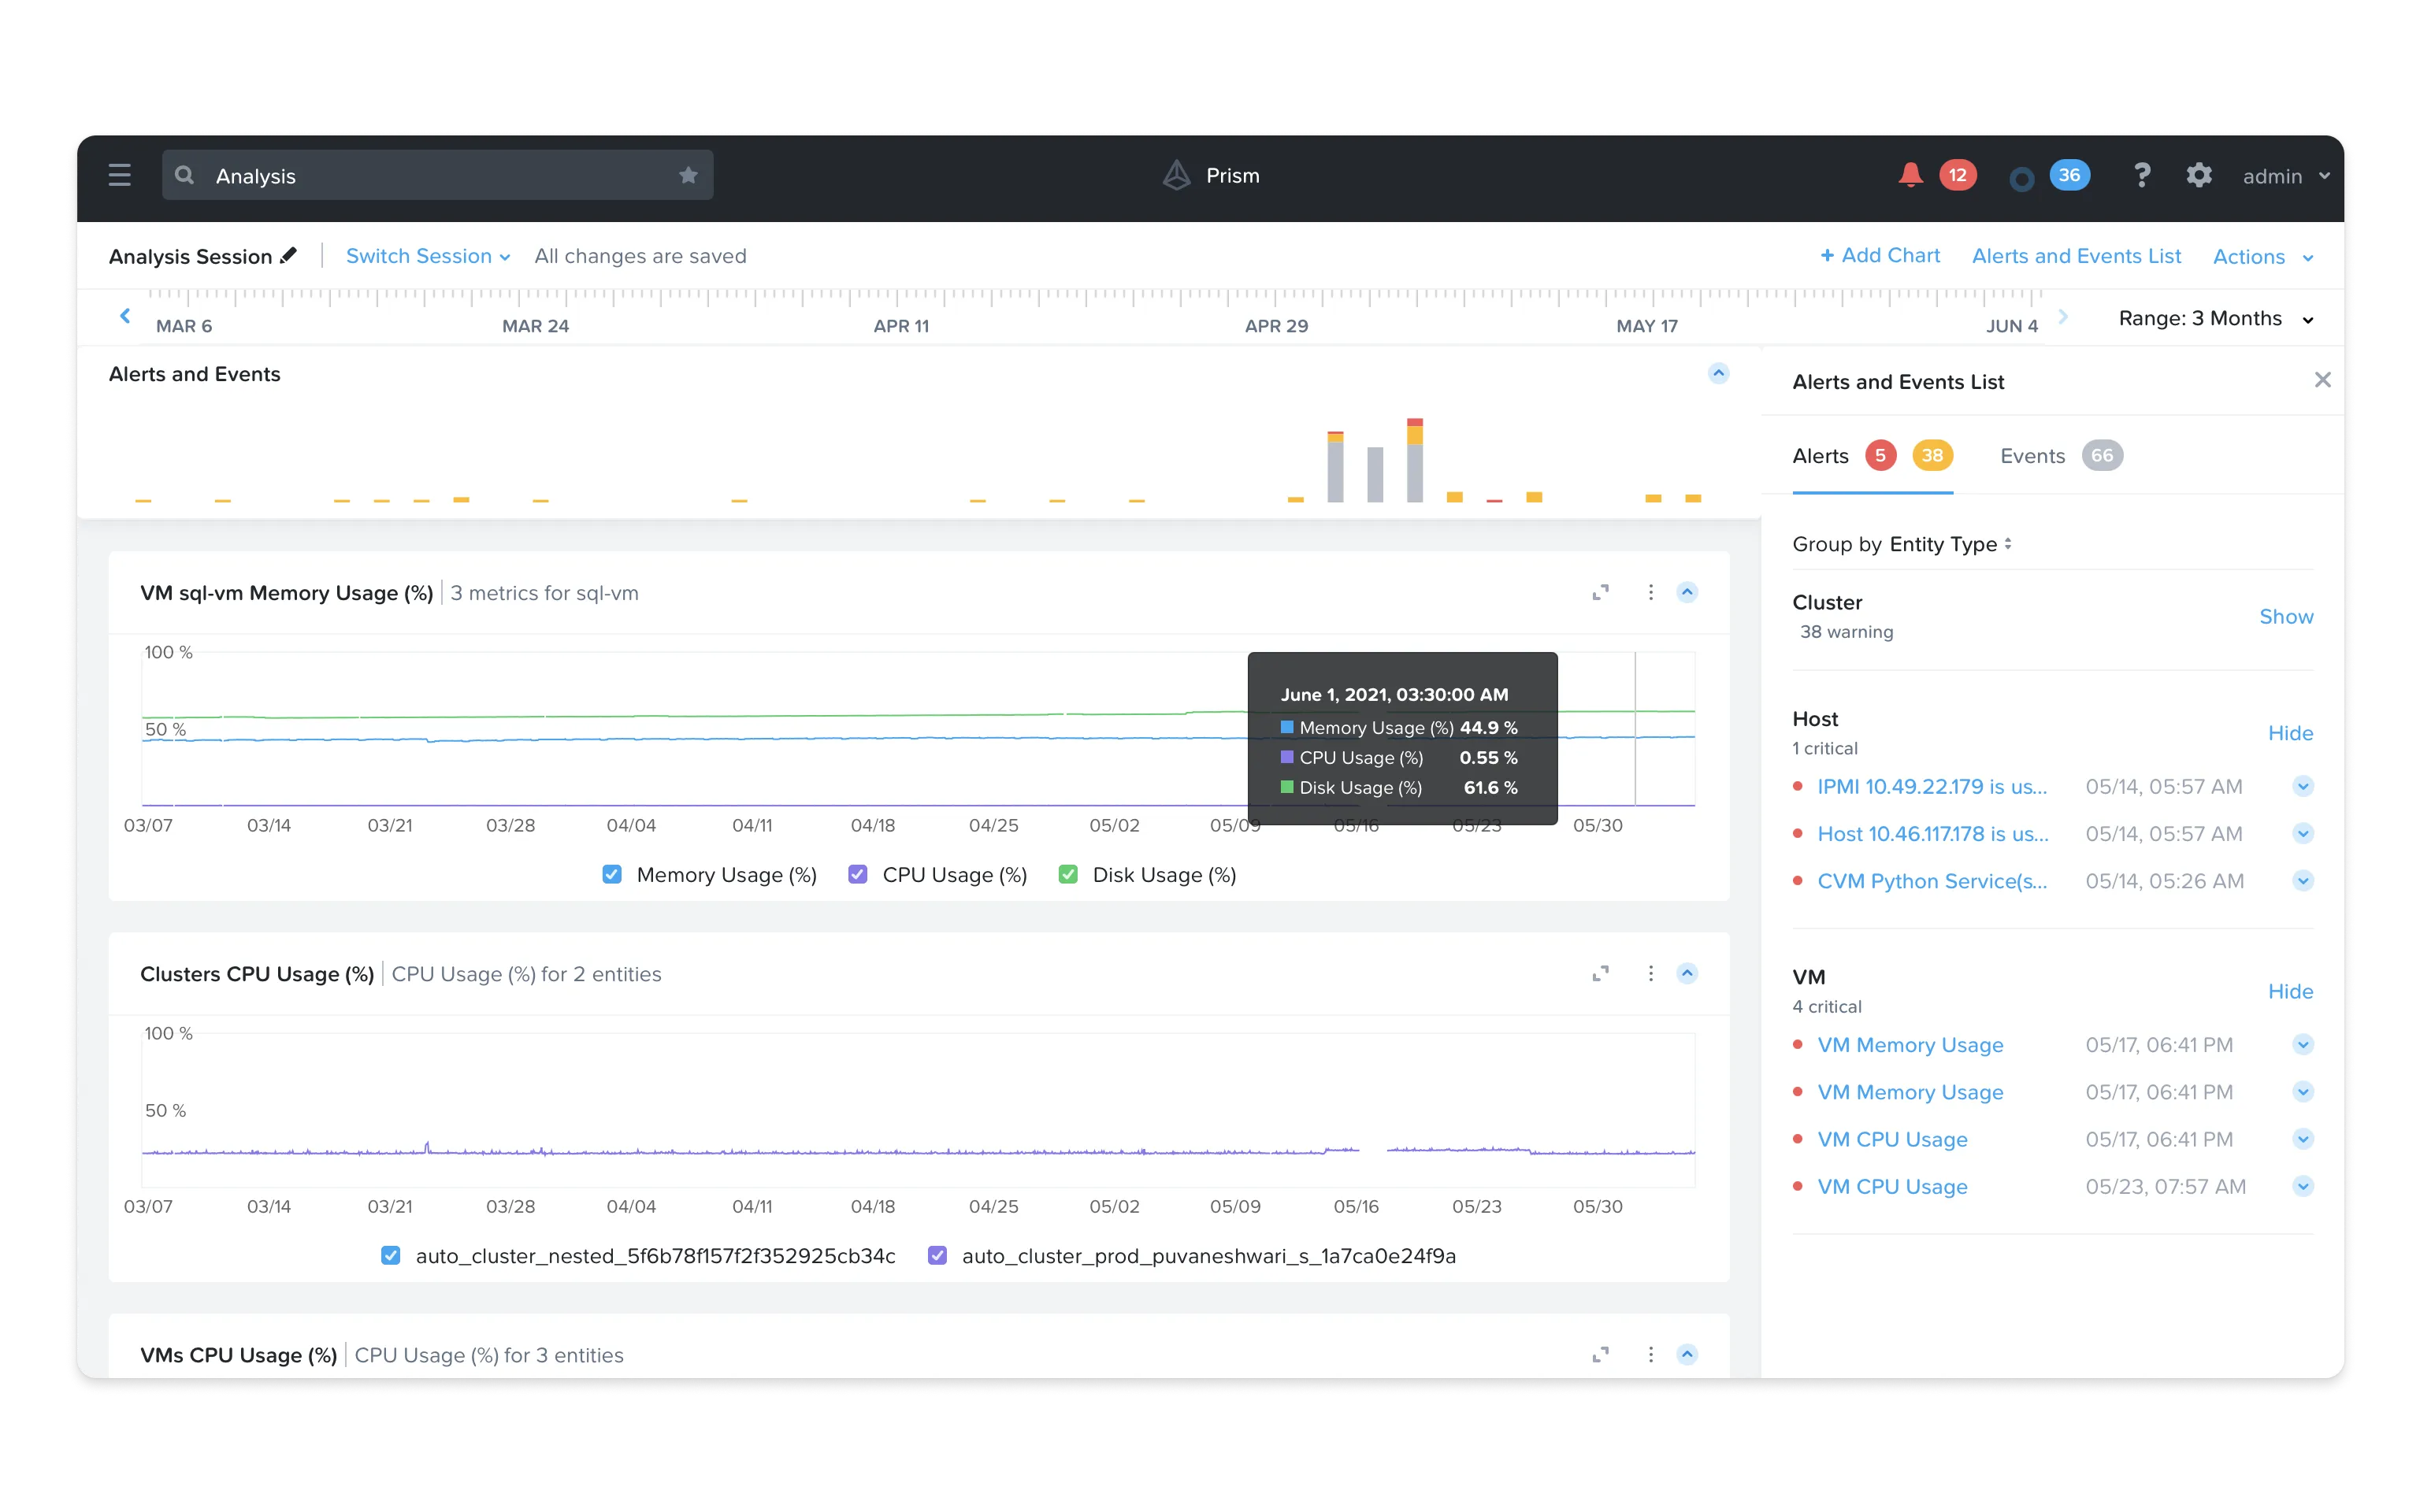Viewport: 2420px width, 1512px height.
Task: Show the 38 Cluster warnings
Action: click(2287, 616)
